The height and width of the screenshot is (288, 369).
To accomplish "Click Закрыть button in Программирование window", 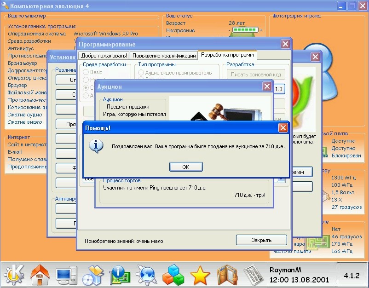I will pyautogui.click(x=261, y=240).
